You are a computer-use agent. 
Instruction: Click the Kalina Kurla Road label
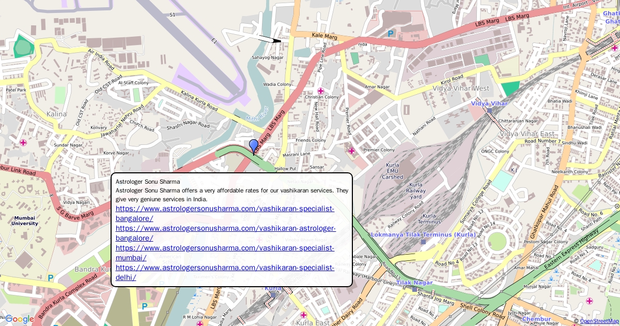[x=199, y=100]
